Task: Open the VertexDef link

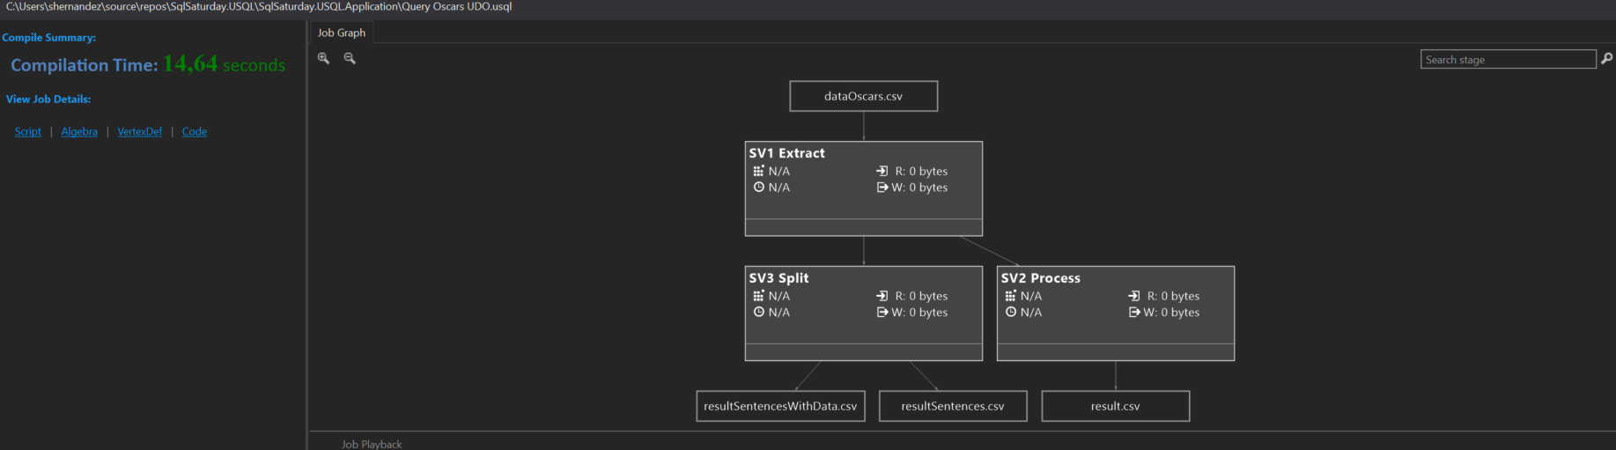Action: tap(139, 132)
